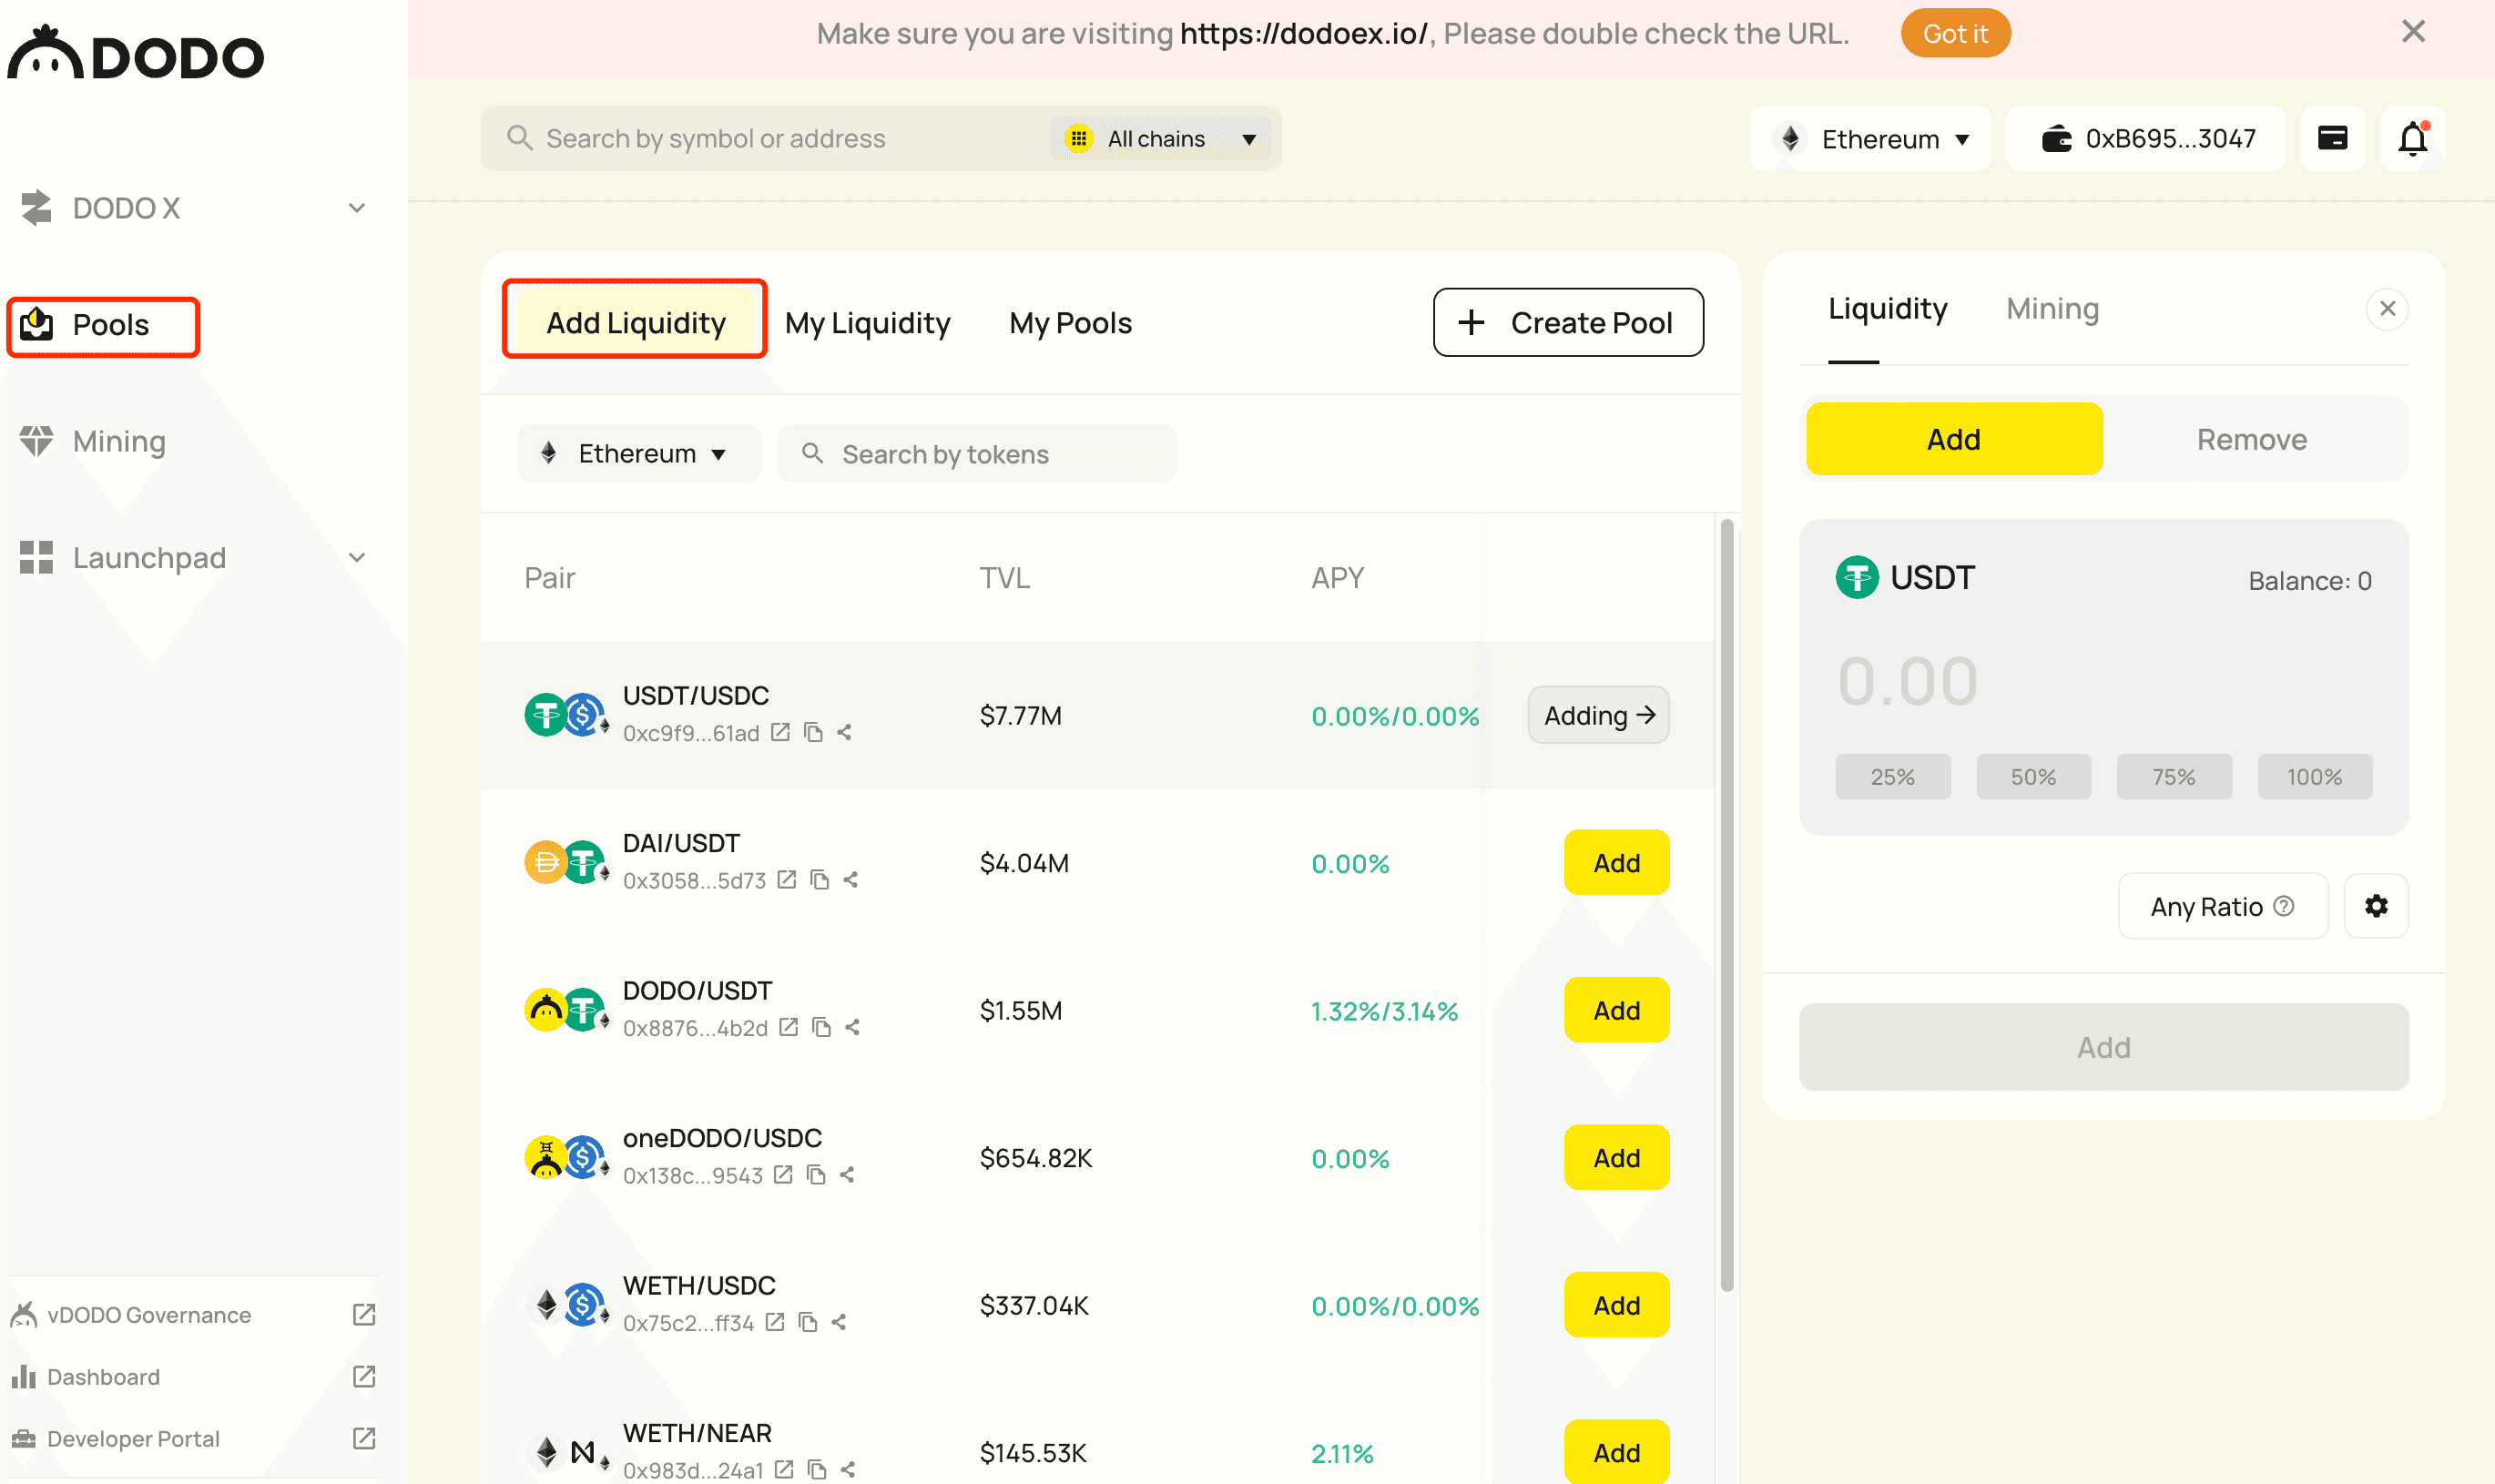Switch to My Pools tab
The width and height of the screenshot is (2495, 1484).
pos(1070,323)
